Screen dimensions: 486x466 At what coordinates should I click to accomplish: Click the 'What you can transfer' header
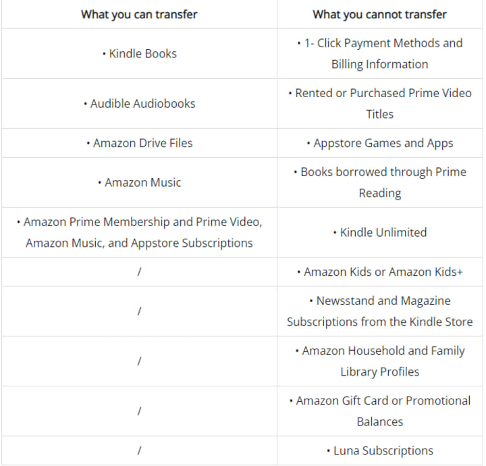pos(139,14)
